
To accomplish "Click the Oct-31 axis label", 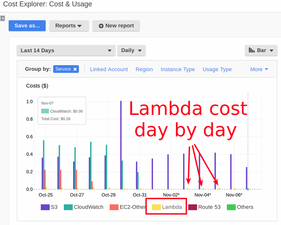I will [x=140, y=195].
